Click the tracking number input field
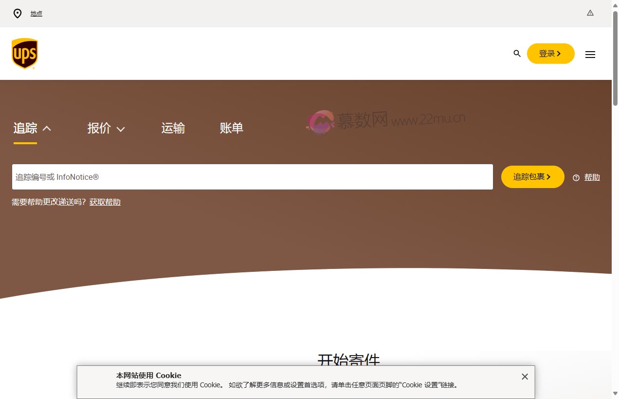619x399 pixels. point(252,177)
